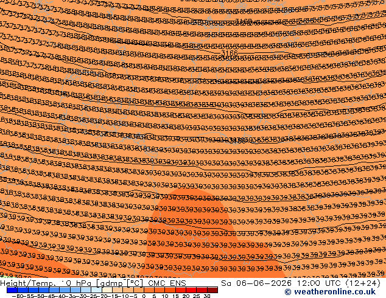The width and height of the screenshot is (386, 298).
Task: Click the dark maroon legend swatch at the far right
Action: pos(212,290)
